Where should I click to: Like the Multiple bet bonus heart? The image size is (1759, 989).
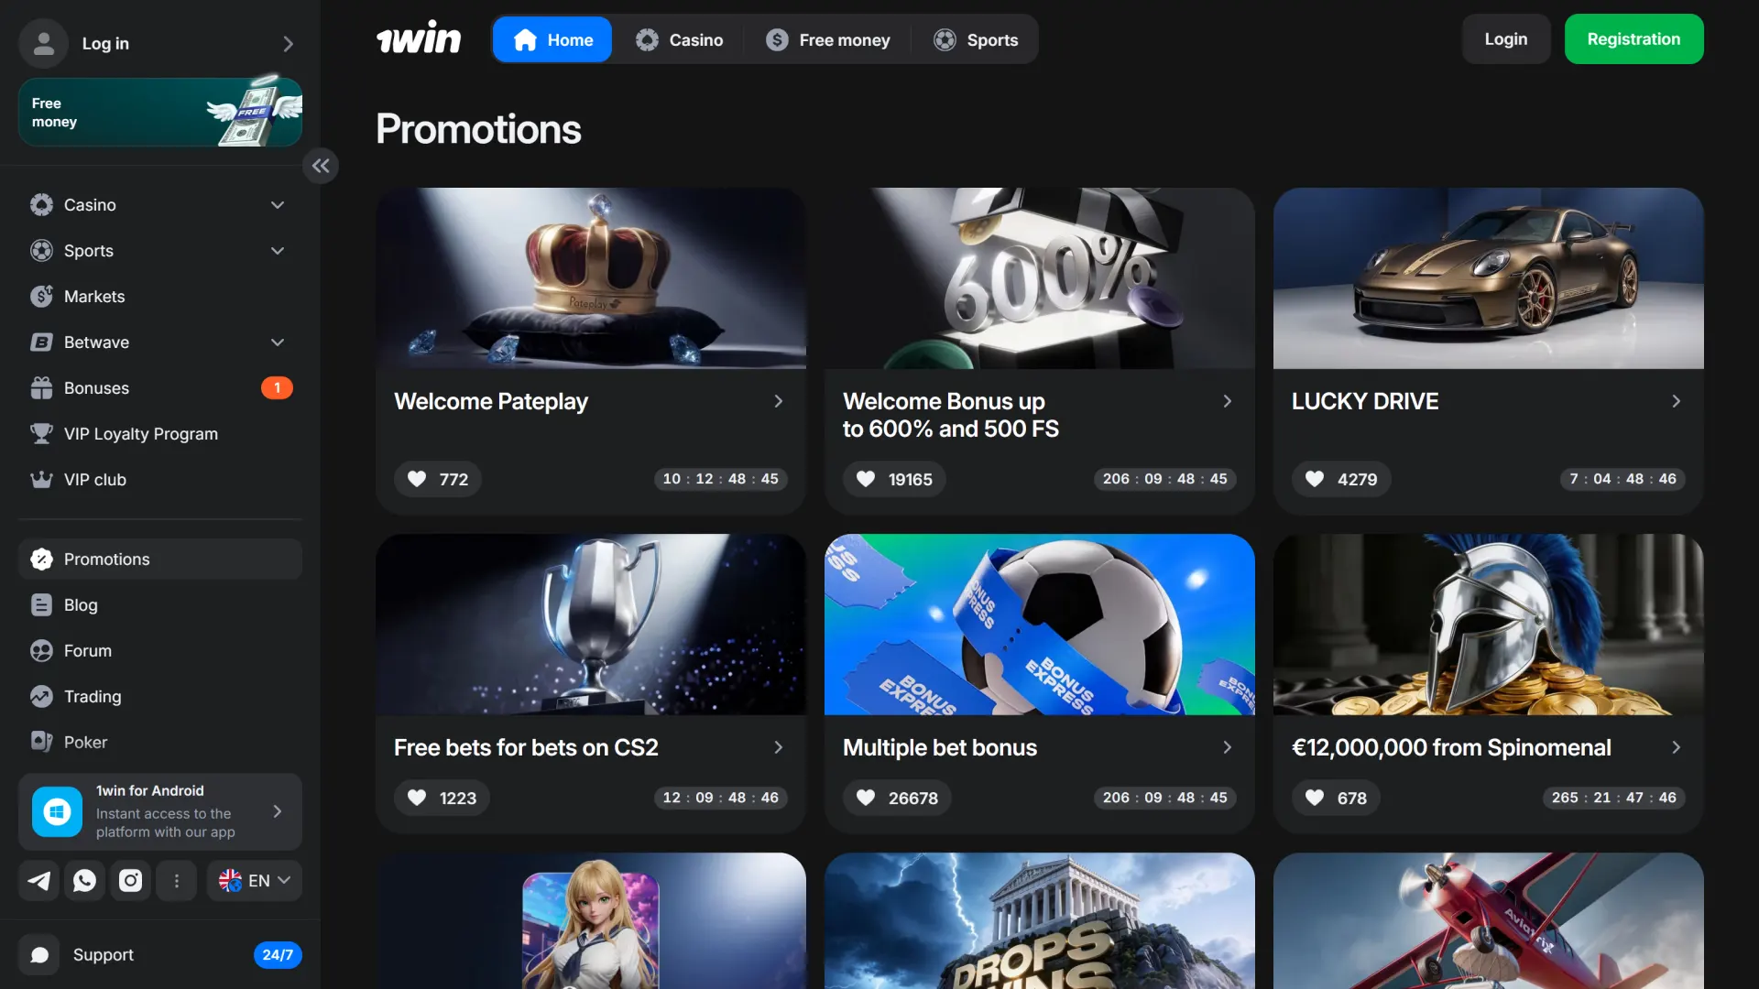(866, 798)
